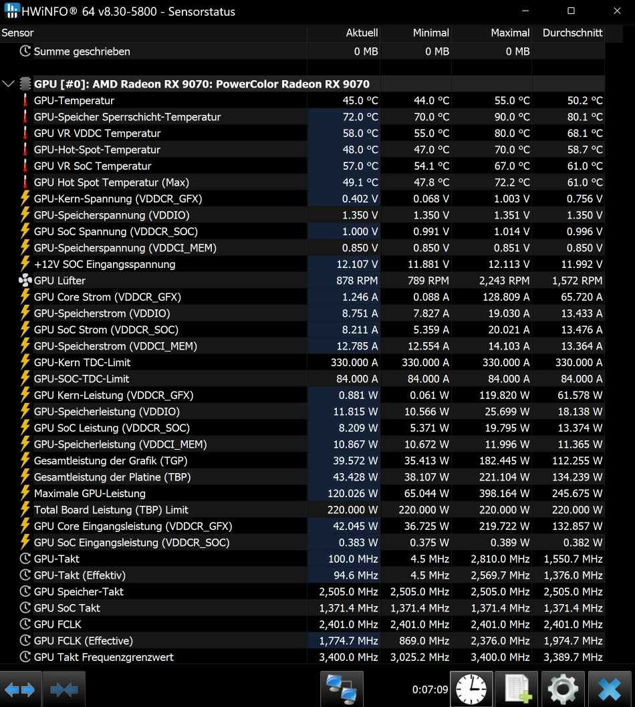The width and height of the screenshot is (635, 707).
Task: Click the Minimal column header
Action: tap(415, 33)
